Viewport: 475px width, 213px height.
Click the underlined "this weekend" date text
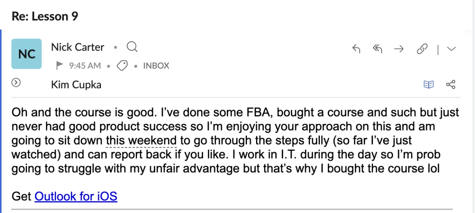(141, 140)
